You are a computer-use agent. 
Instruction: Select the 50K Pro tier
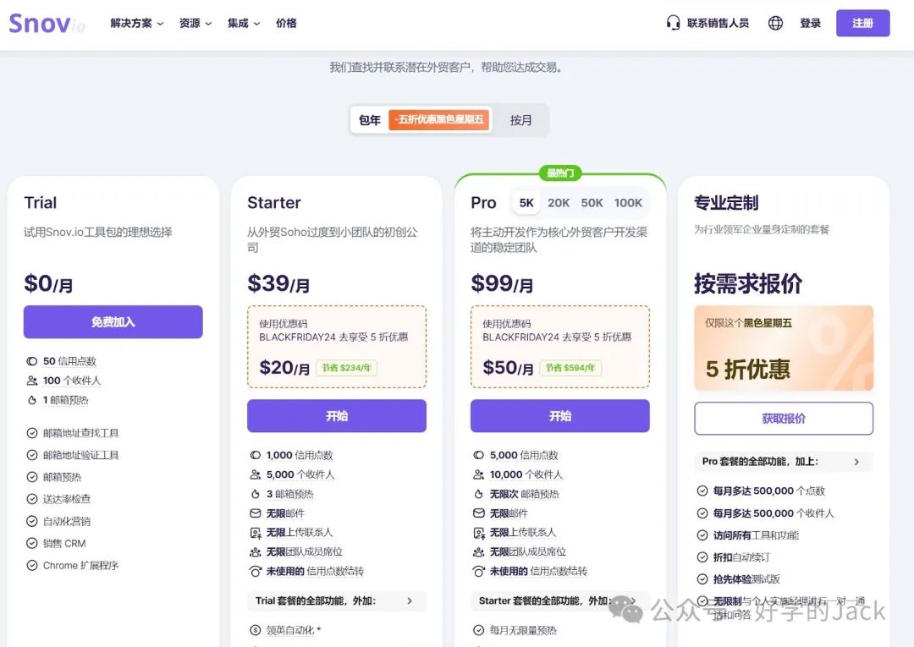(x=592, y=203)
